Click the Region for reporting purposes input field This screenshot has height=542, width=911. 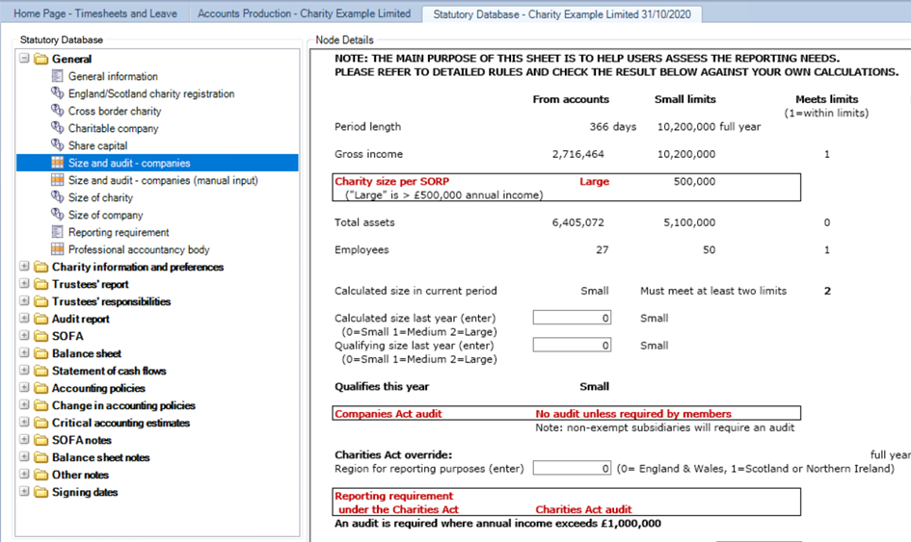tap(572, 468)
